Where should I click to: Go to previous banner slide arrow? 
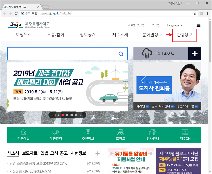point(59,115)
